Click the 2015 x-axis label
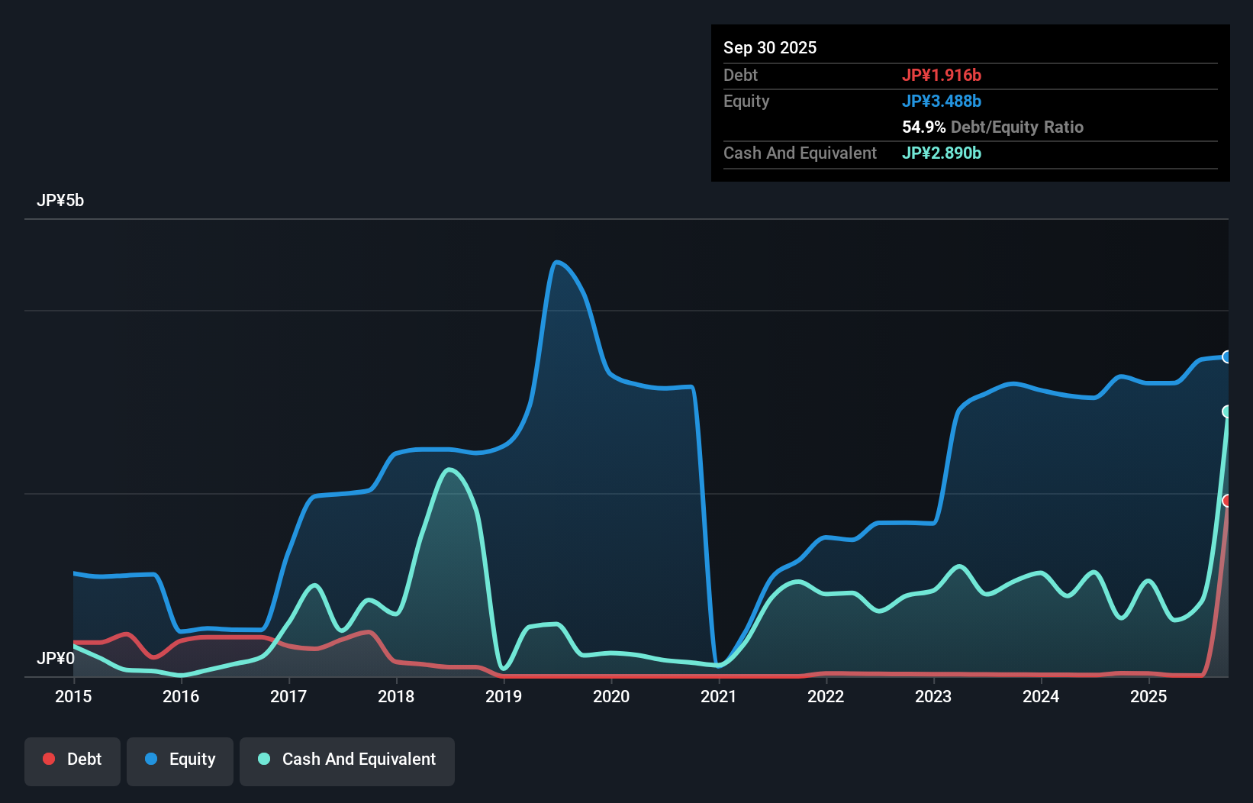 [73, 696]
